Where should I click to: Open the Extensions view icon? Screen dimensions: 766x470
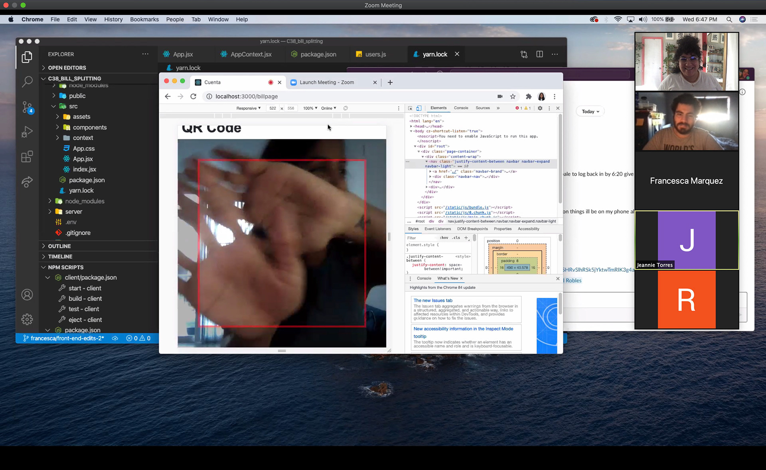pyautogui.click(x=27, y=157)
